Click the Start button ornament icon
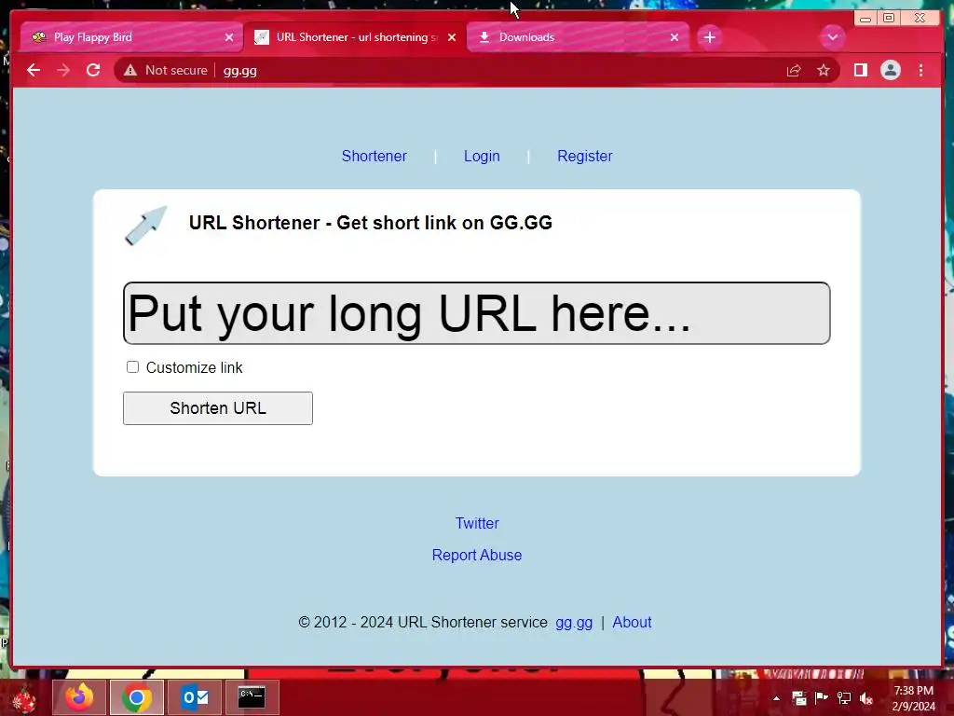The image size is (954, 716). [x=24, y=697]
